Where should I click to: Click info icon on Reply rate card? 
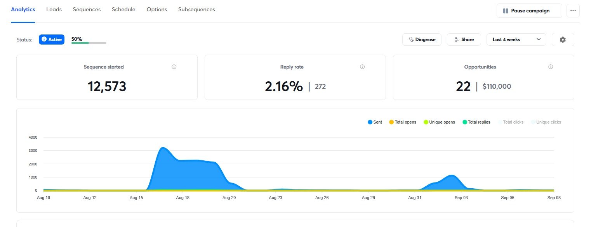(x=362, y=67)
